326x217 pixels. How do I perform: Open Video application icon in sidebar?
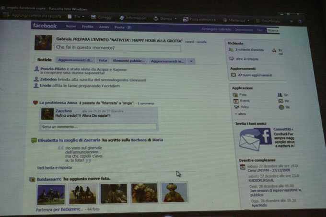[235, 107]
